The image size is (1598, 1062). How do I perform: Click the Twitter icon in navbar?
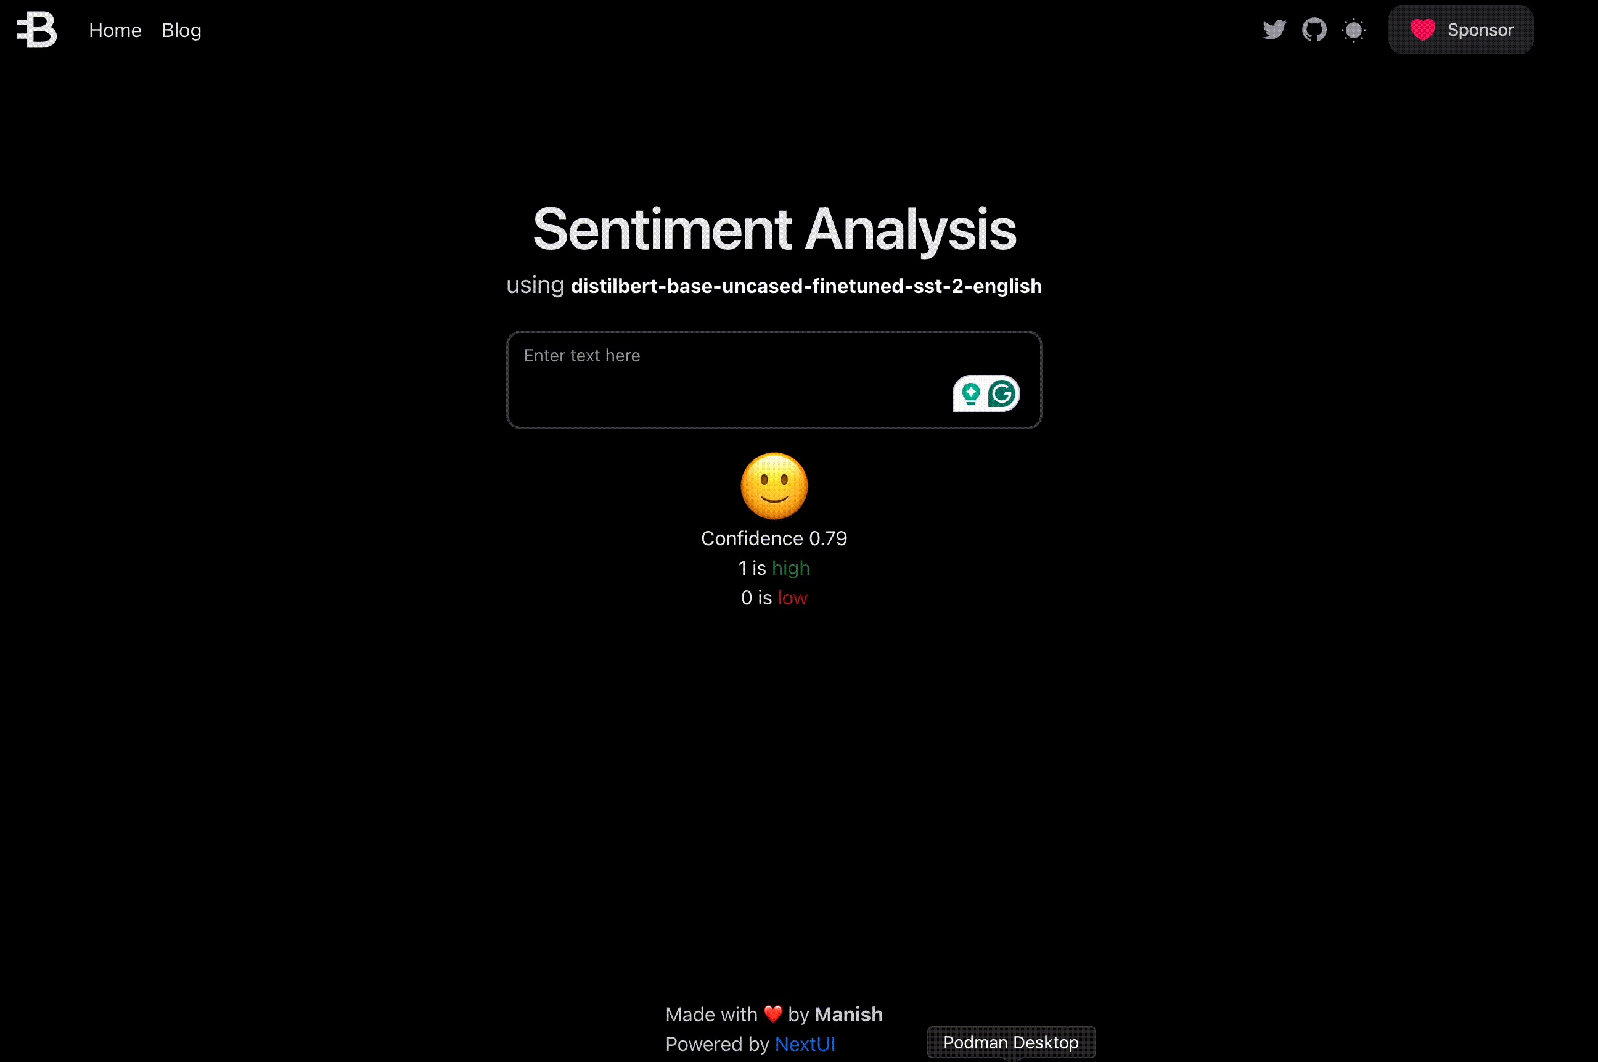(1274, 28)
